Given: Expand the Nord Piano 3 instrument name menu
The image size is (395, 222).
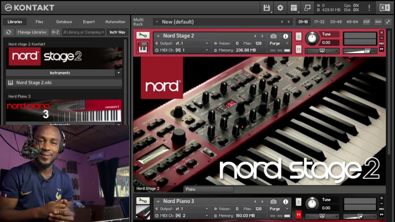Looking at the screenshot, I should [158, 201].
